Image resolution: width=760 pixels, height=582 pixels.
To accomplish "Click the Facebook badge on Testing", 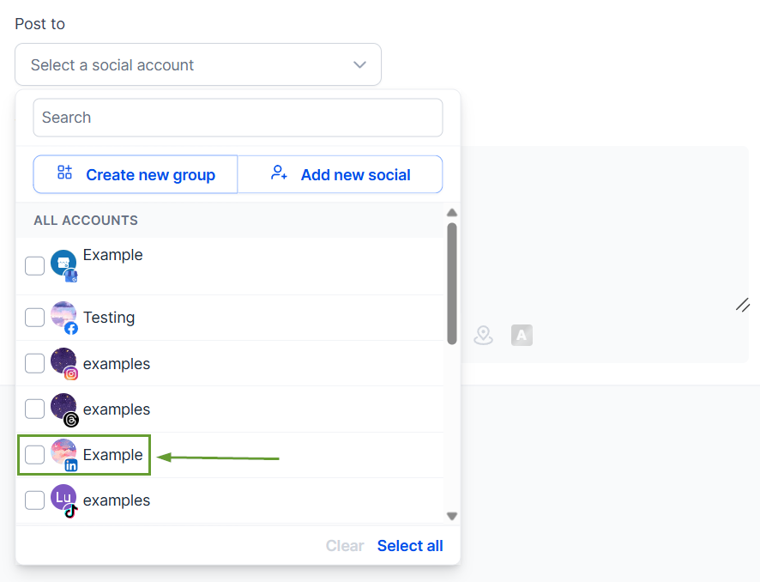I will [71, 329].
